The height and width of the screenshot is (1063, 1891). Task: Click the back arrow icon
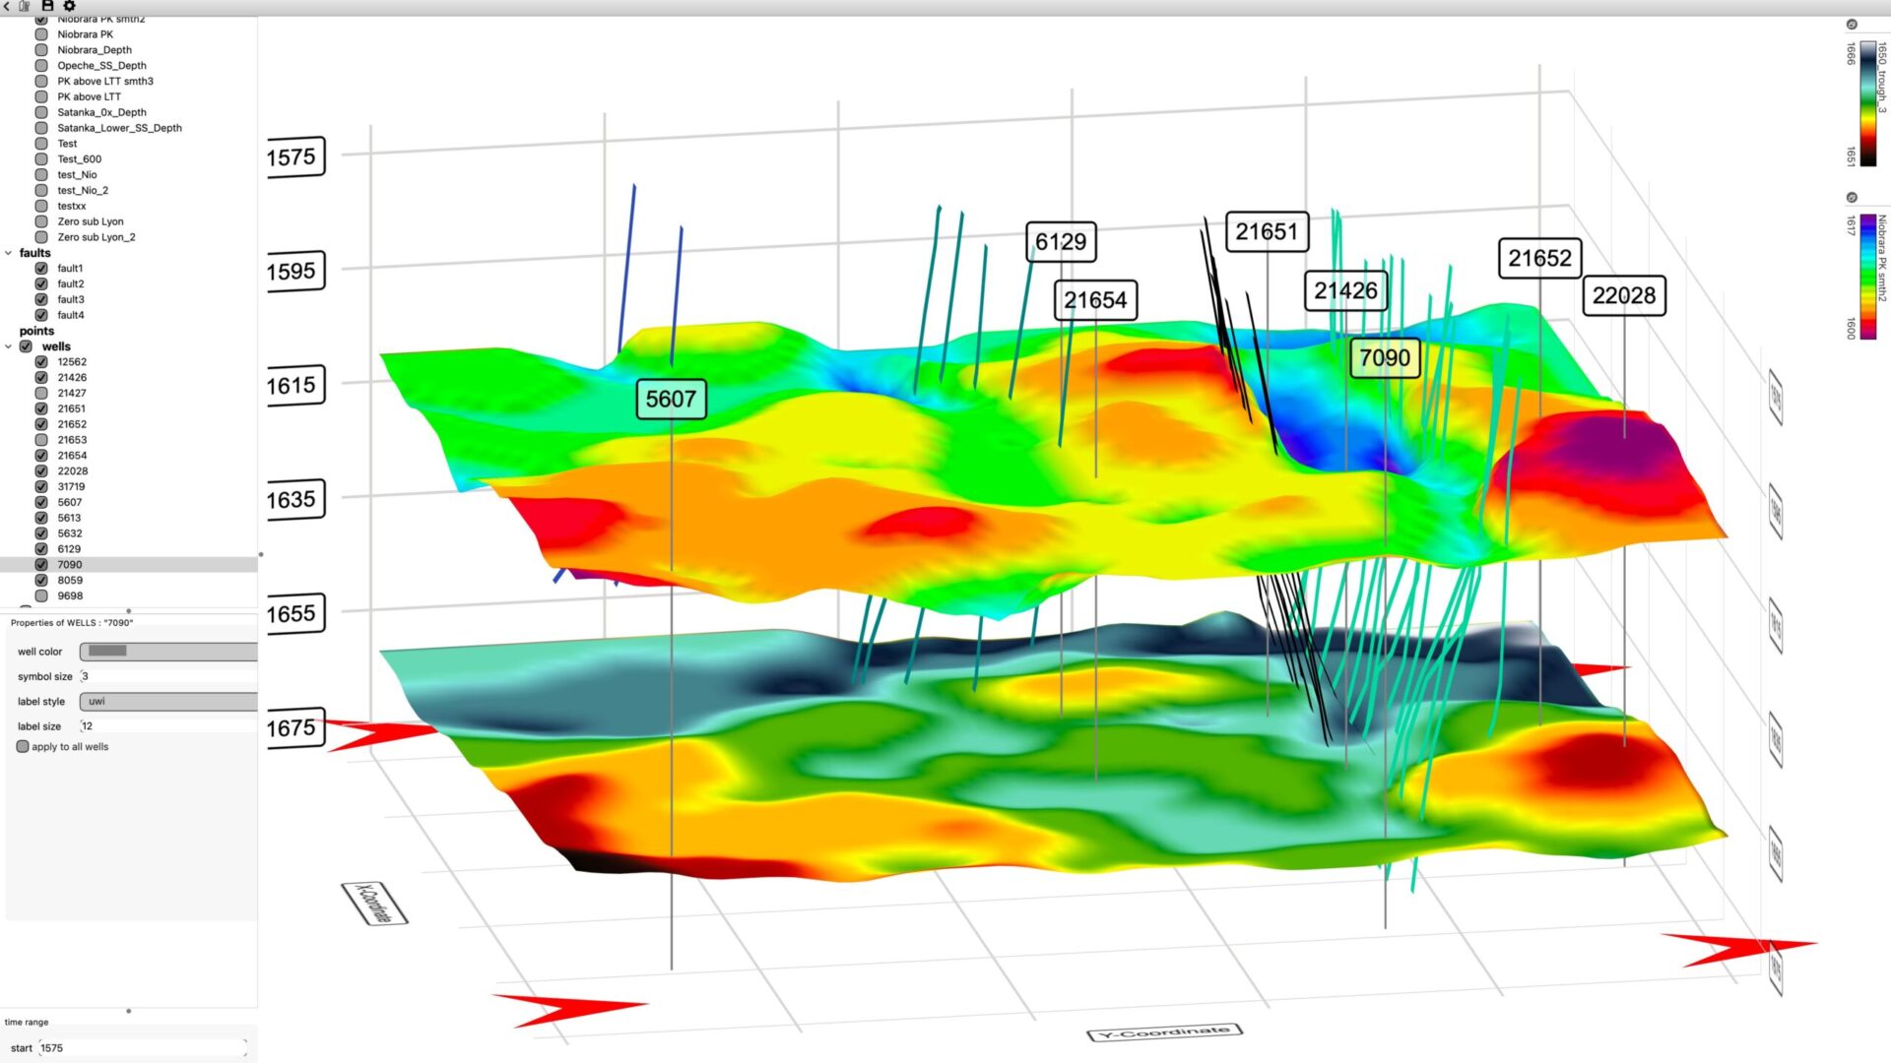coord(7,6)
